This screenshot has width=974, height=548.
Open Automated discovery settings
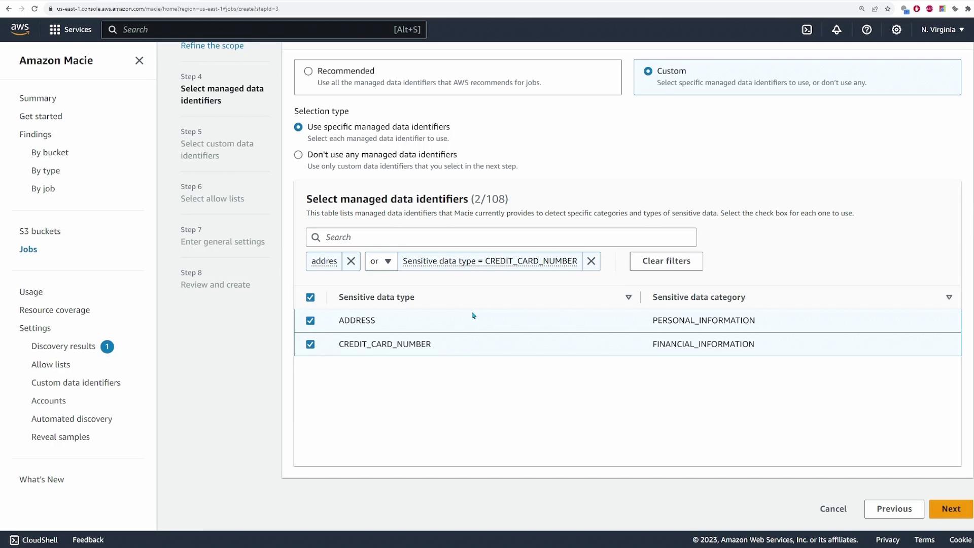point(72,419)
